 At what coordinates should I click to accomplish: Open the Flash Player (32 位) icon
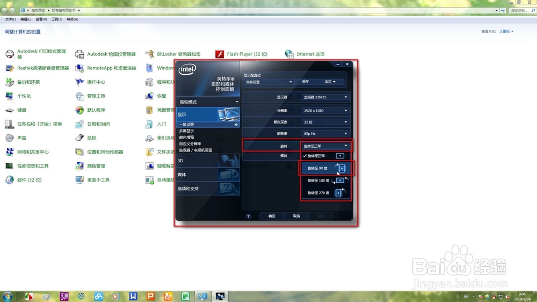click(220, 54)
